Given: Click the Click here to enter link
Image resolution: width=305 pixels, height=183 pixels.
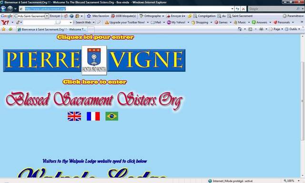Looking at the screenshot, I should 95,82.
